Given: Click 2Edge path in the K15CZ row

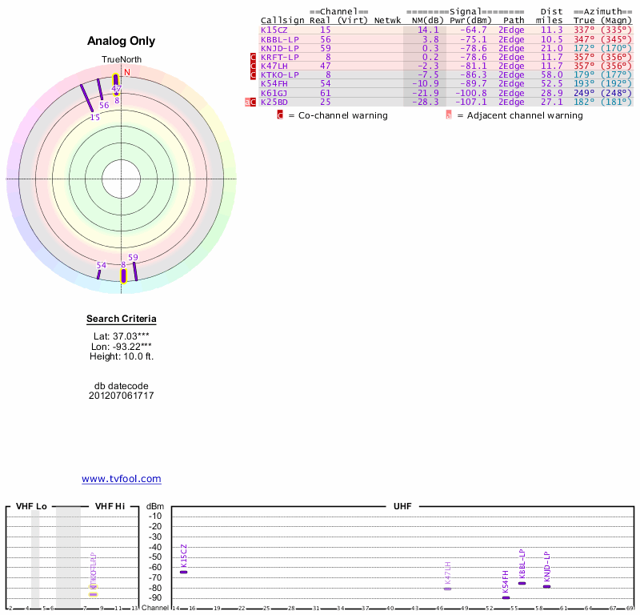Looking at the screenshot, I should tap(511, 30).
